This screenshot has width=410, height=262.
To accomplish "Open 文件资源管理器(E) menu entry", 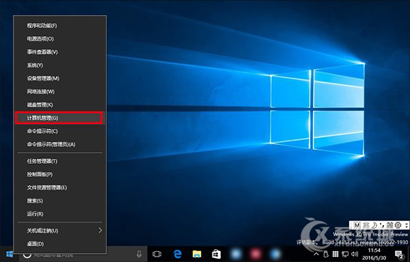I will [60, 188].
